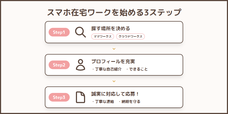This screenshot has width=228, height=114.
Task: Click the heading 誠実に対応して応募!
Action: click(x=115, y=94)
